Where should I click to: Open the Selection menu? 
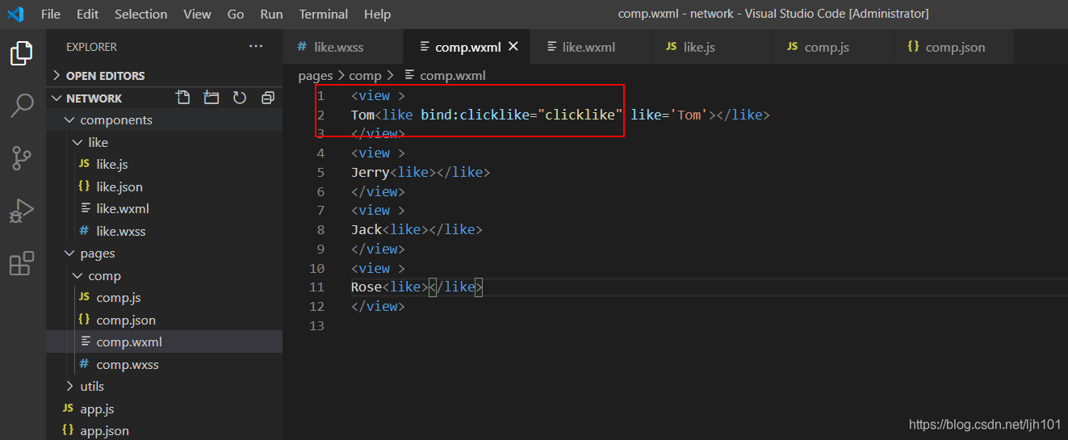click(x=141, y=14)
